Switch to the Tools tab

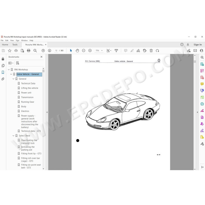click(15, 45)
